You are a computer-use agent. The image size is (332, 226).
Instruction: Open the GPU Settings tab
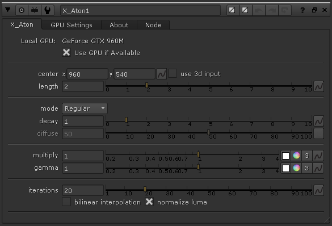pos(72,25)
